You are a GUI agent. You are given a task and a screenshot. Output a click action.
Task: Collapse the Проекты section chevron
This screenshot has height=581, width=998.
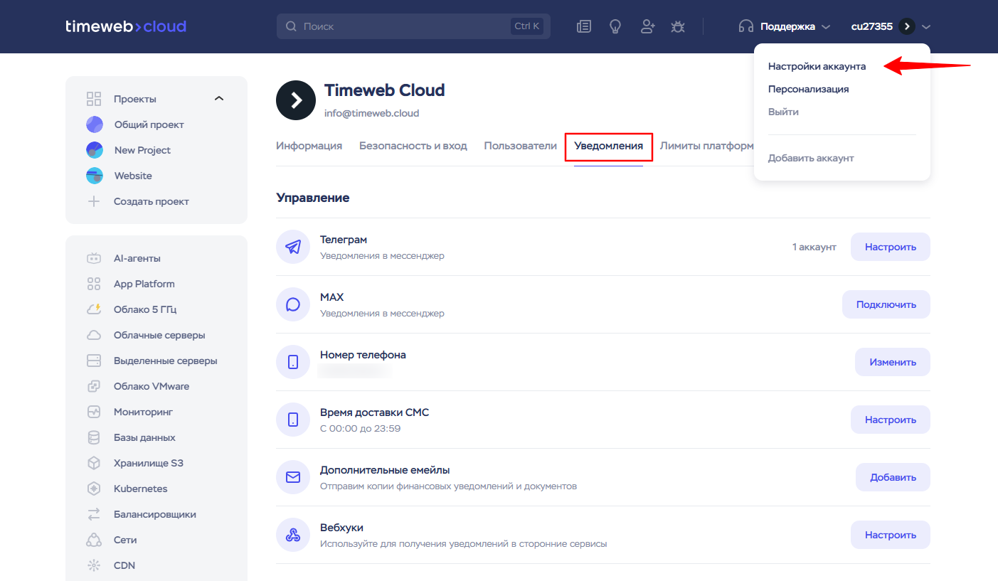click(219, 99)
